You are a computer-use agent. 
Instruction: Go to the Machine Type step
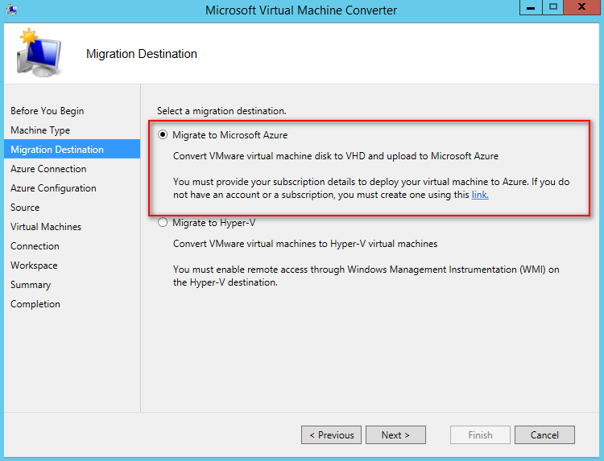pyautogui.click(x=40, y=130)
